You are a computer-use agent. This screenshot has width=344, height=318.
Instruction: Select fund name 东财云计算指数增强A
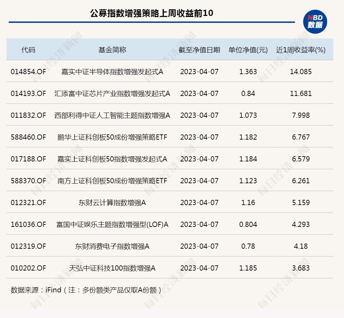(x=112, y=203)
